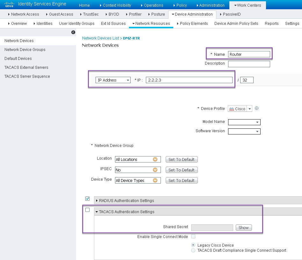The width and height of the screenshot is (302, 260).
Task: Switch to Profiler tab
Action: click(134, 14)
